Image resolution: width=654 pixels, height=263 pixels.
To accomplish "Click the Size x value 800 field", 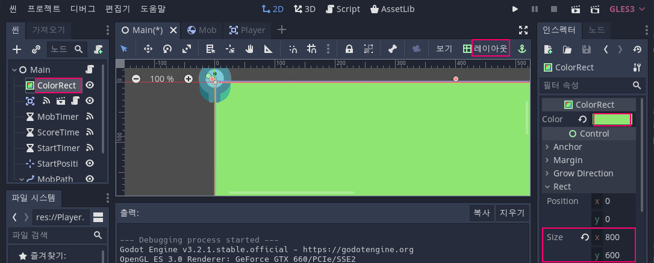I will (614, 237).
